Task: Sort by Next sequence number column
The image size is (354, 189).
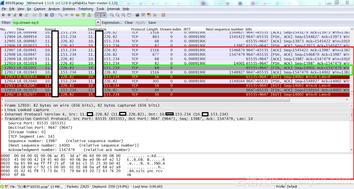Action: (225, 29)
